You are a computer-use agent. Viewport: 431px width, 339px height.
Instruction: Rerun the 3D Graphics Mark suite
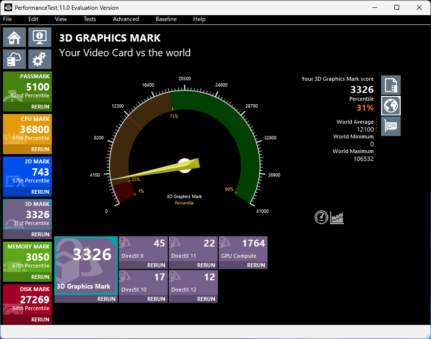tap(106, 299)
